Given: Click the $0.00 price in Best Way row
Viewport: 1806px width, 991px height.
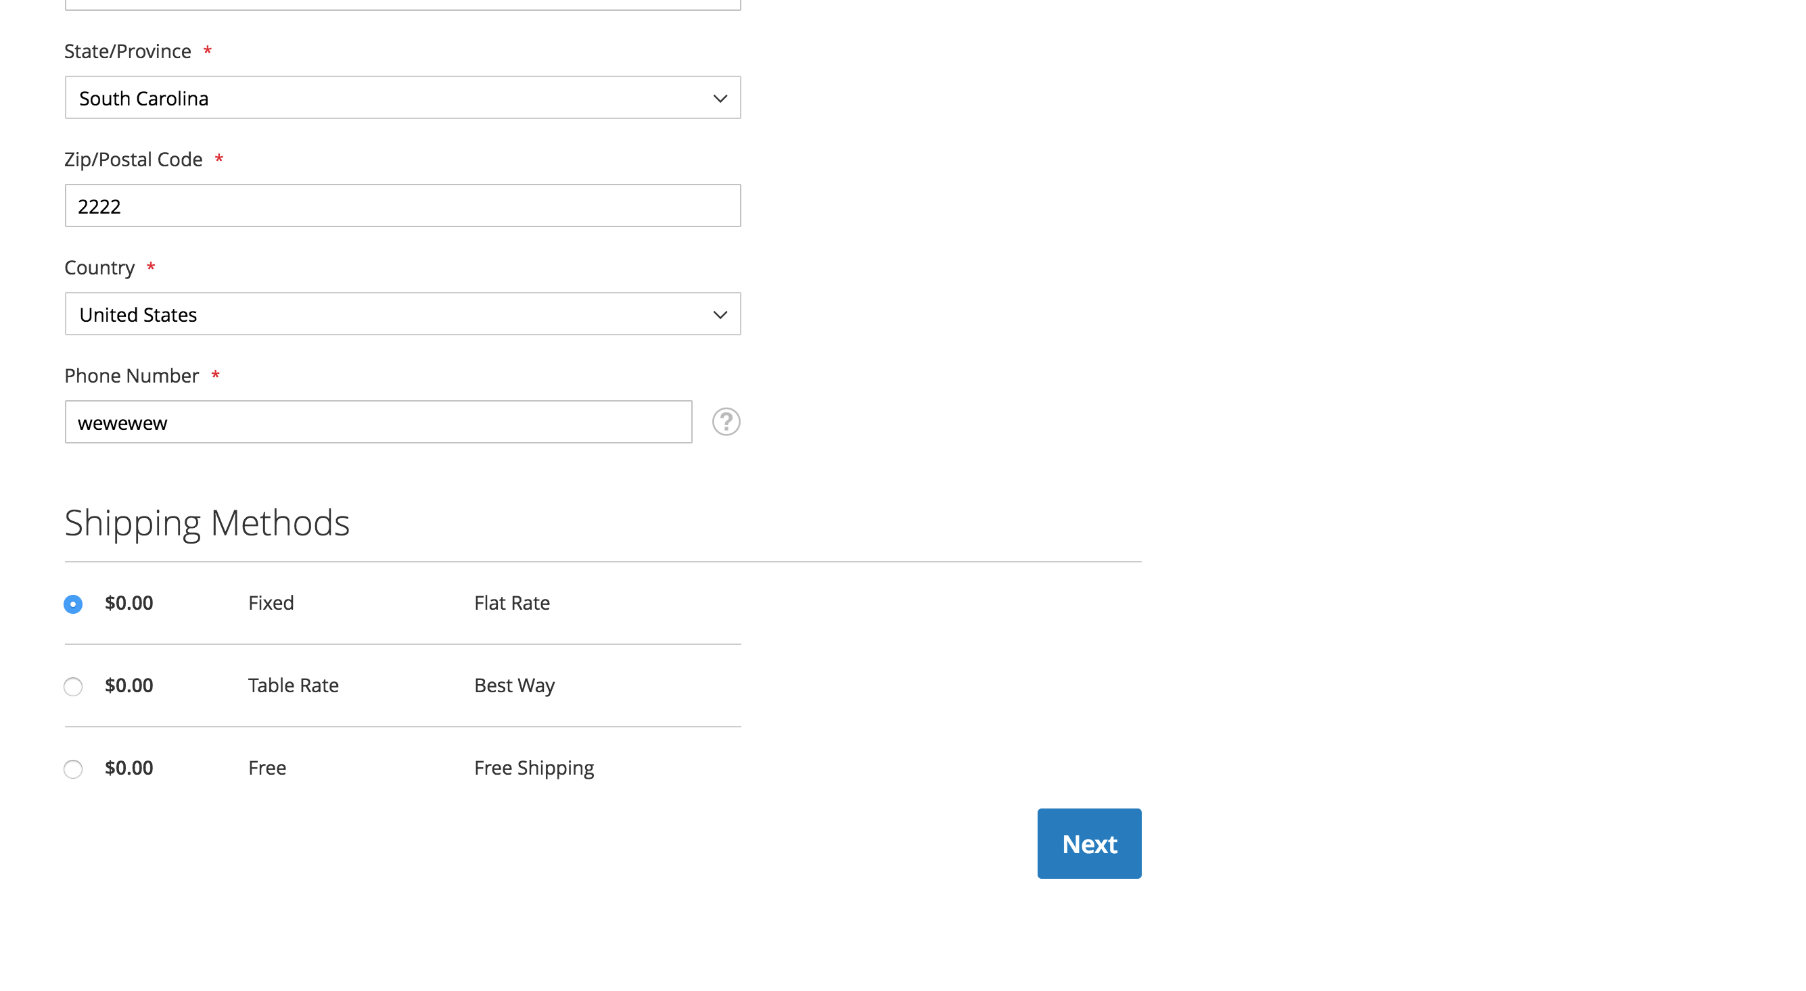Looking at the screenshot, I should [129, 685].
